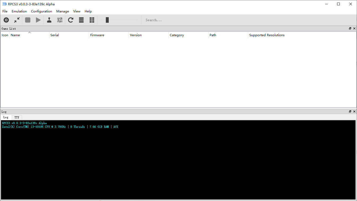Click the Supported Resolutions column header
This screenshot has width=357, height=201.
(302, 35)
